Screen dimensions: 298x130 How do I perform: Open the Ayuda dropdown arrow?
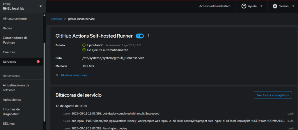261,6
